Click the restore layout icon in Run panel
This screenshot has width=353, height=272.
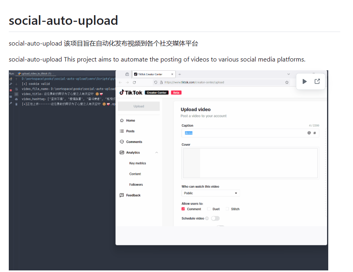click(x=11, y=97)
